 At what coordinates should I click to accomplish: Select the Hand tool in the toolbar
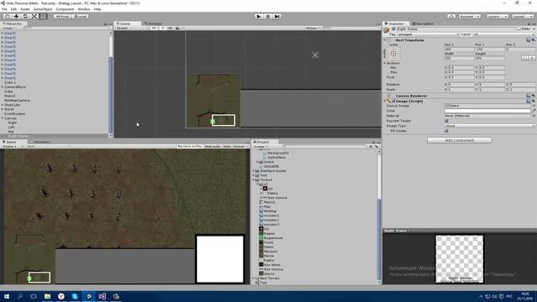7,17
